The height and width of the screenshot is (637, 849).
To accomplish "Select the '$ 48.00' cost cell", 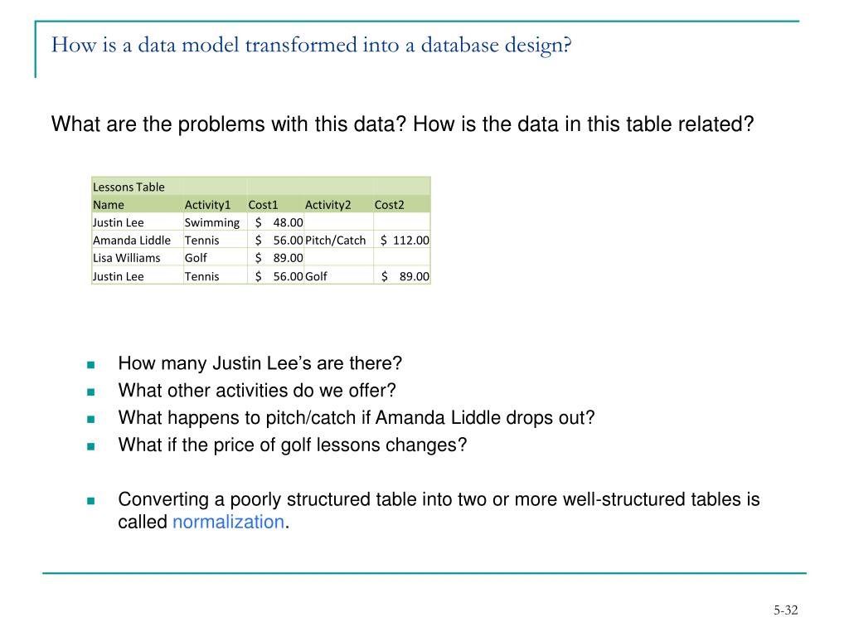I will point(279,222).
